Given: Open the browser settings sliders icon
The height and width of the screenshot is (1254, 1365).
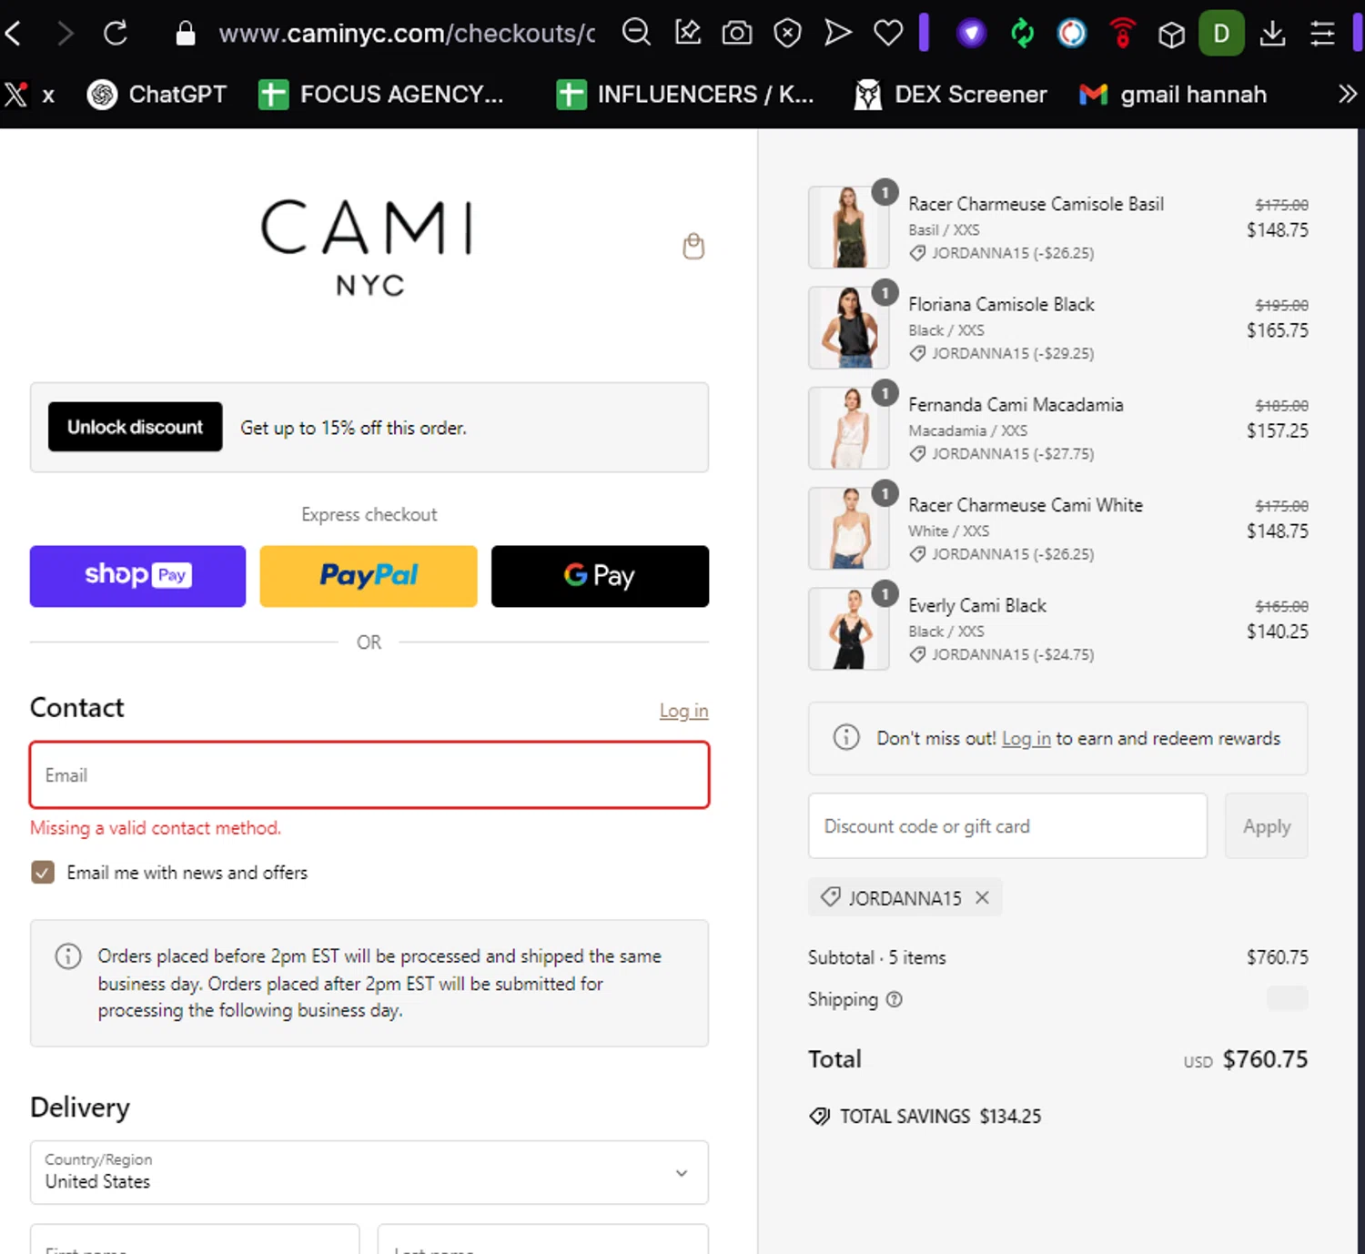Looking at the screenshot, I should pyautogui.click(x=1322, y=34).
